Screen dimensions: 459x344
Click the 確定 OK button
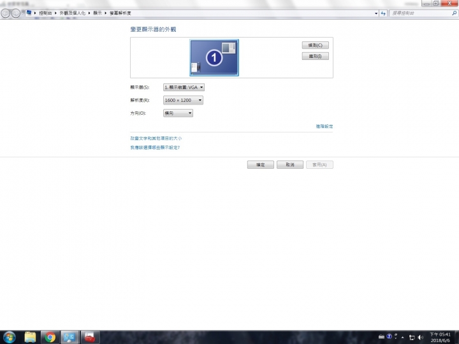261,165
